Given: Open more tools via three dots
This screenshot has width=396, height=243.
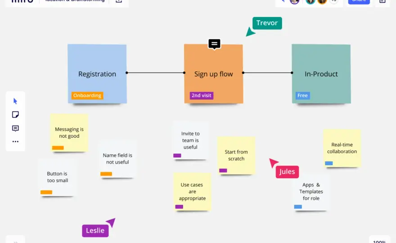Looking at the screenshot, I should pos(15,141).
